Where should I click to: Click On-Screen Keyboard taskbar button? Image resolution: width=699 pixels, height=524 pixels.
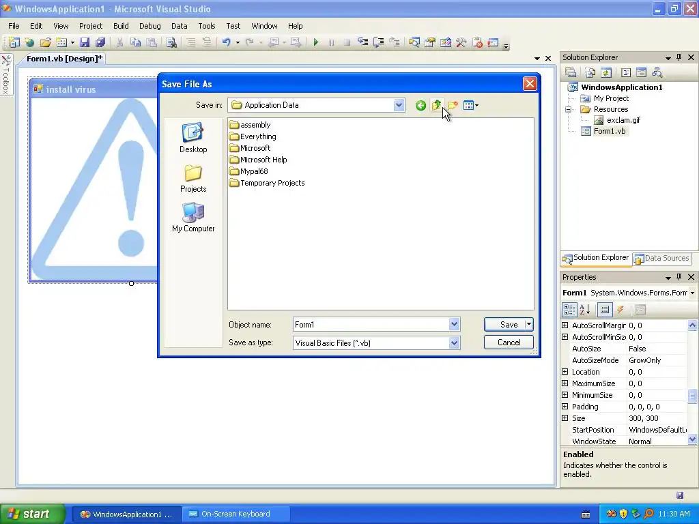(236, 514)
